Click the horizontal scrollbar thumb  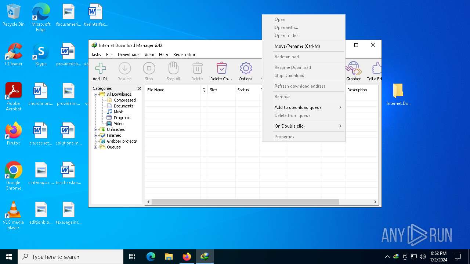coord(245,202)
